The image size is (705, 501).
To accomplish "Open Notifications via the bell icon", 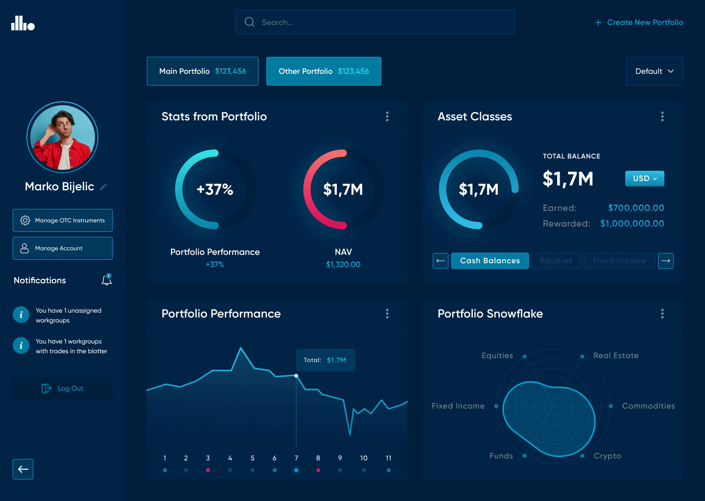I will pyautogui.click(x=106, y=280).
